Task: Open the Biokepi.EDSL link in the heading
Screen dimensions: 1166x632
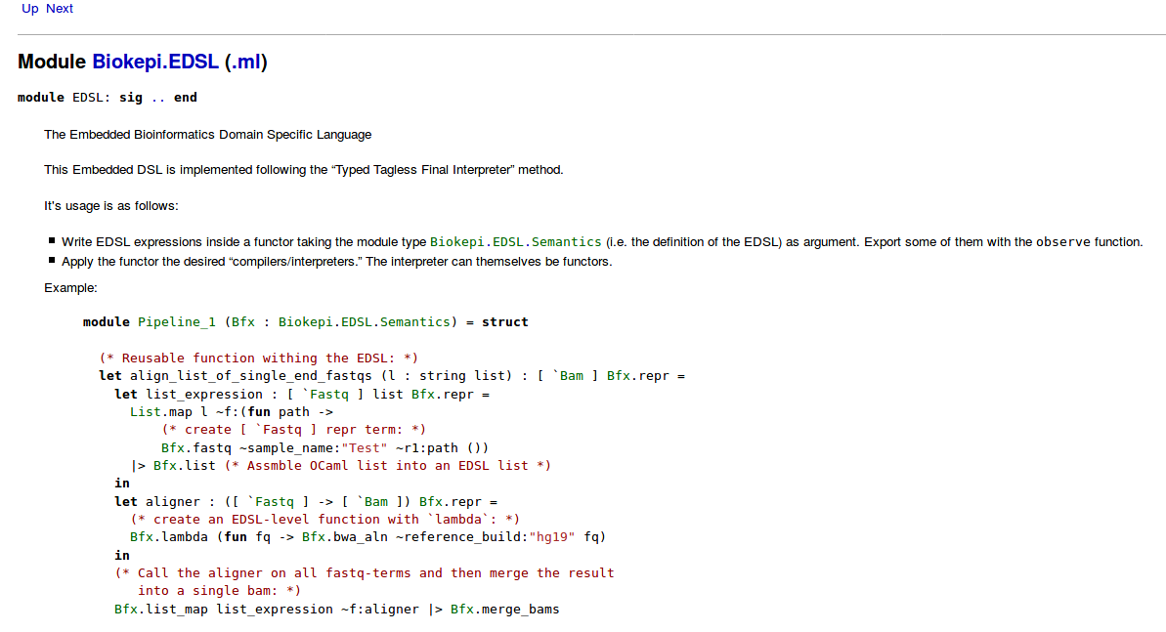Action: [x=155, y=63]
